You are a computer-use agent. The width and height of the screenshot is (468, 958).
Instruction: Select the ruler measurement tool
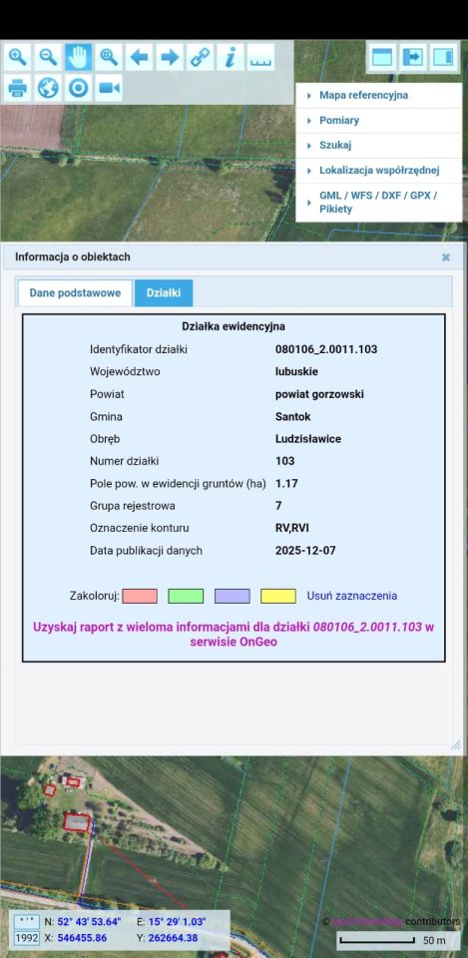click(260, 58)
